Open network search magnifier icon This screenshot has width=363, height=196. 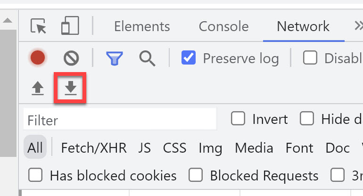coord(147,58)
